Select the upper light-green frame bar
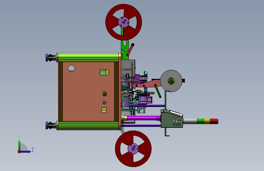264x171 pixels. 88,58
